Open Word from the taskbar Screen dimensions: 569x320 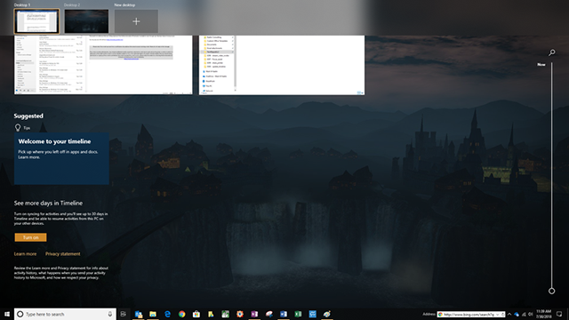coord(284,314)
